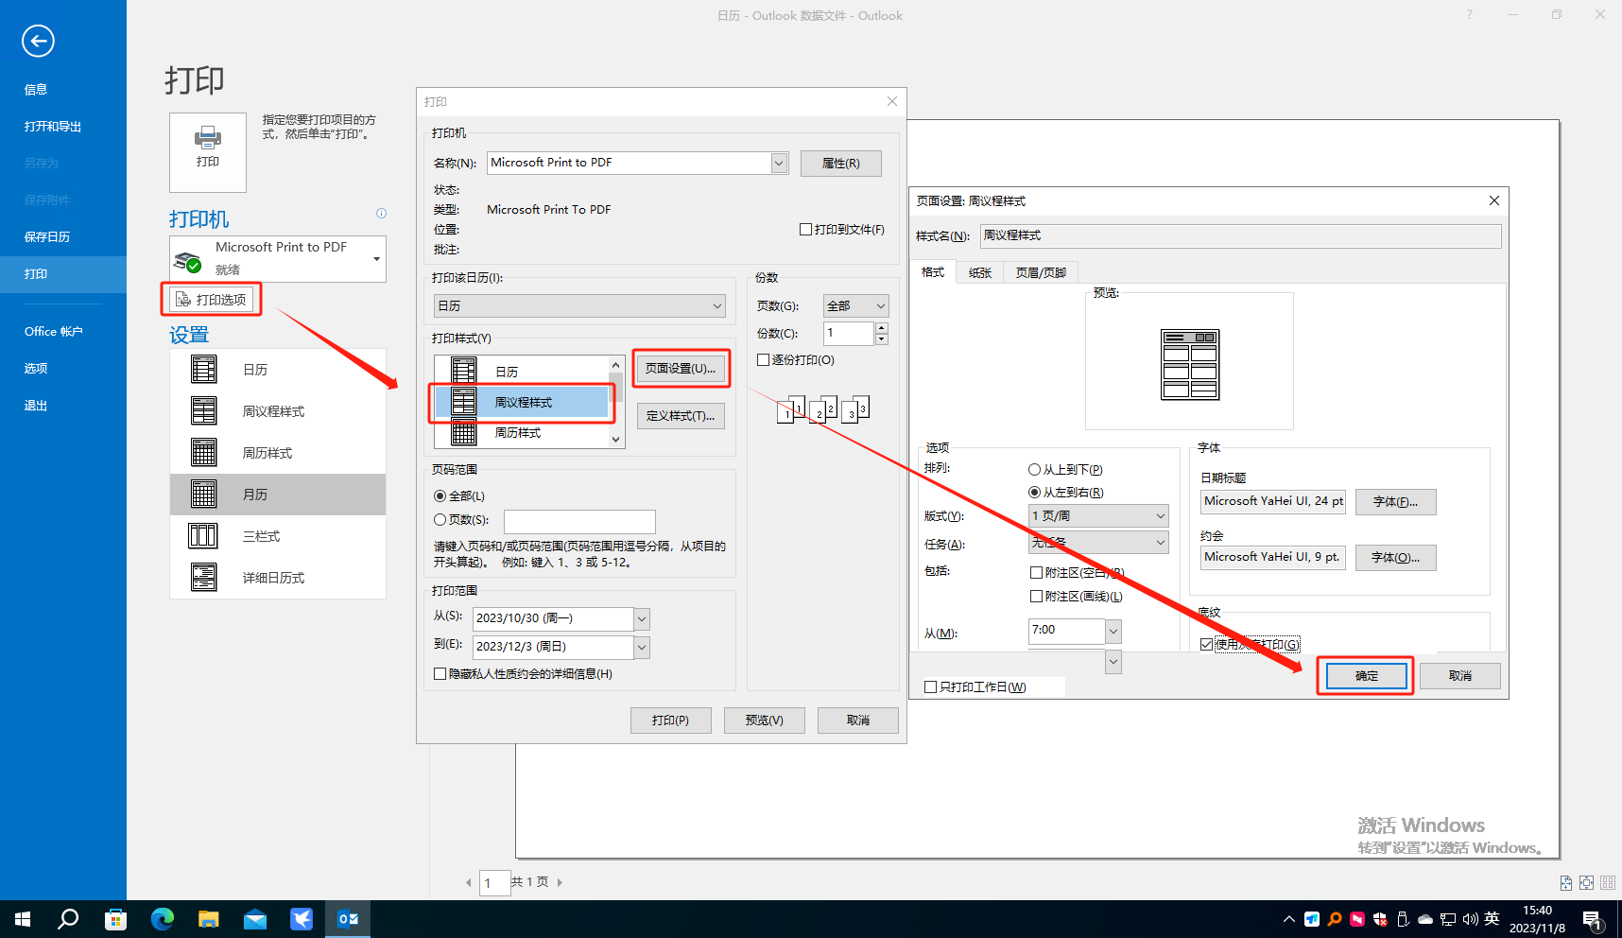Open the 版式(V) 1 页/周 dropdown
Screen dimensions: 1622x938
[1098, 516]
